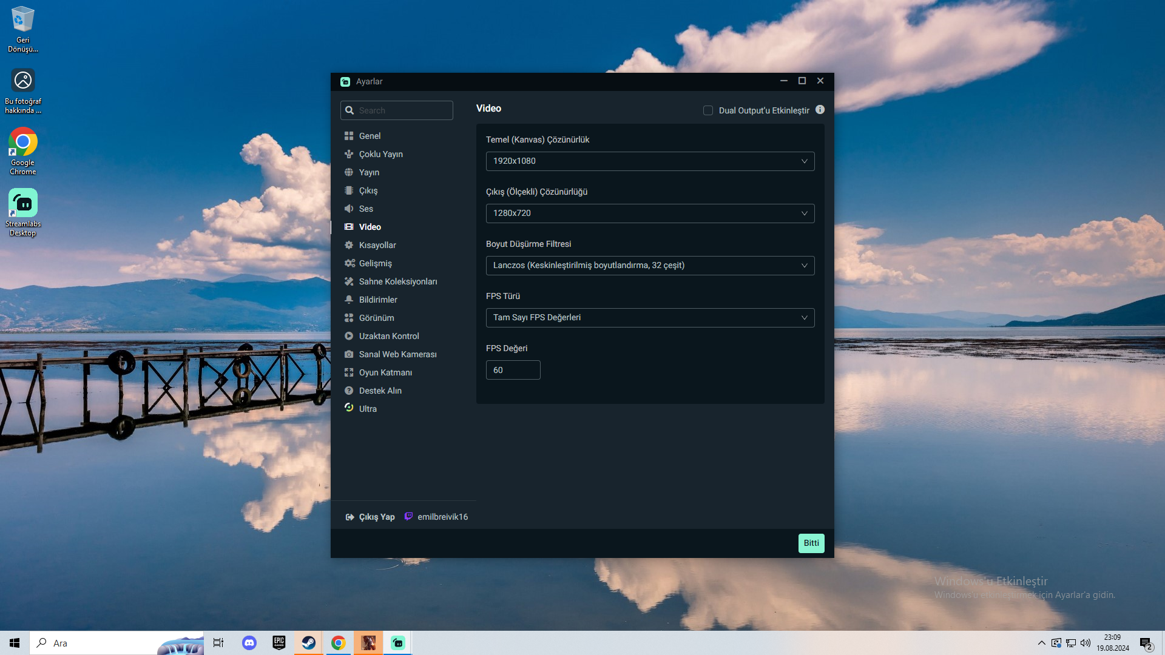Open the Çıkış (Ölçekli) Çözünürlüğü dropdown
1165x655 pixels.
coord(650,213)
